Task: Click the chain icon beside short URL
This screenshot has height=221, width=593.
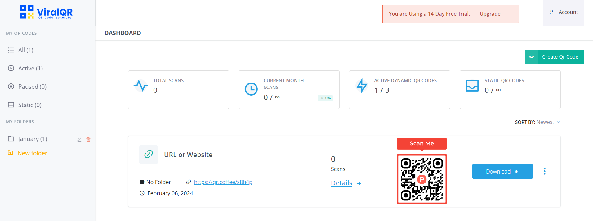Action: (x=188, y=182)
